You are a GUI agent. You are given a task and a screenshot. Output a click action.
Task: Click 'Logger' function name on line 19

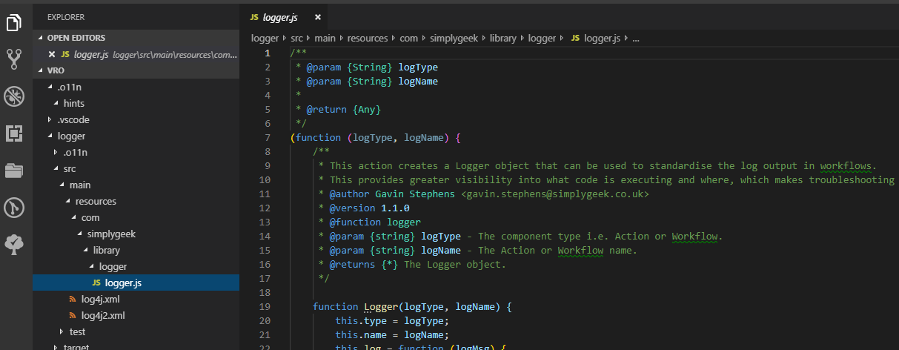pyautogui.click(x=381, y=306)
